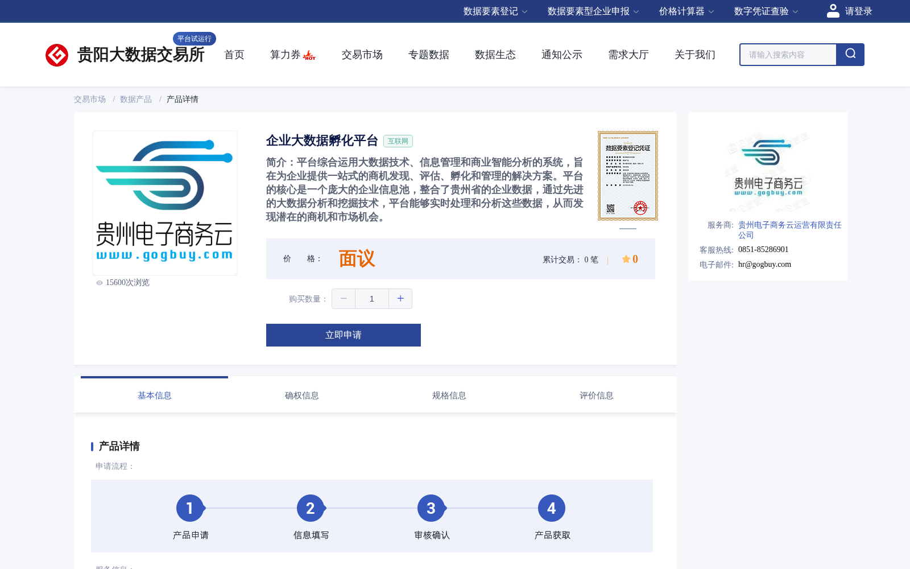The width and height of the screenshot is (910, 569).
Task: Click 交易市场 breadcrumb link
Action: click(90, 99)
